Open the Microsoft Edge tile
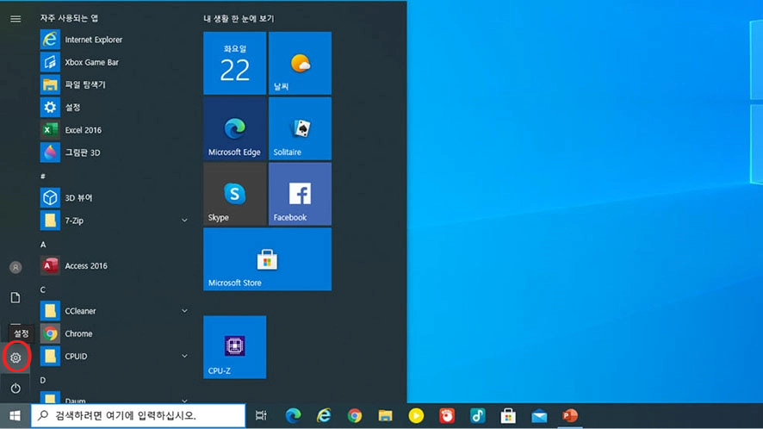This screenshot has width=763, height=429. pyautogui.click(x=234, y=128)
